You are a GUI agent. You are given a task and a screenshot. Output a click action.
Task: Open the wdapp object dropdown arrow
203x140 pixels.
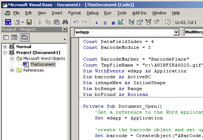(x=176, y=32)
